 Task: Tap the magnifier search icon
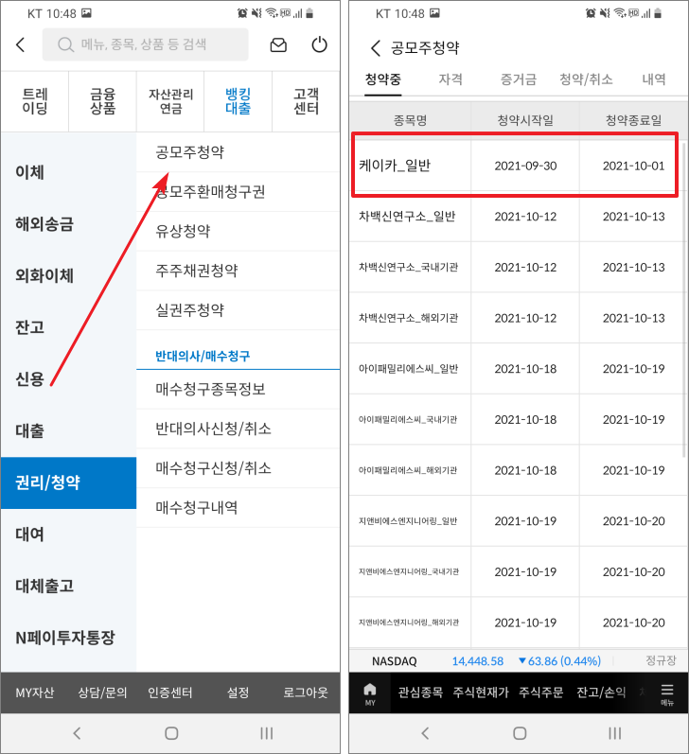[x=65, y=44]
